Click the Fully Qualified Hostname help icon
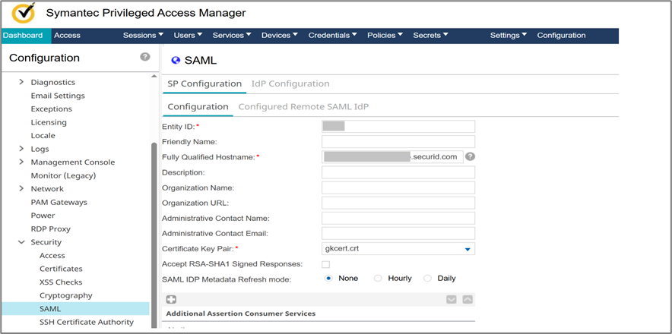Viewport: 672px width, 334px height. click(471, 156)
